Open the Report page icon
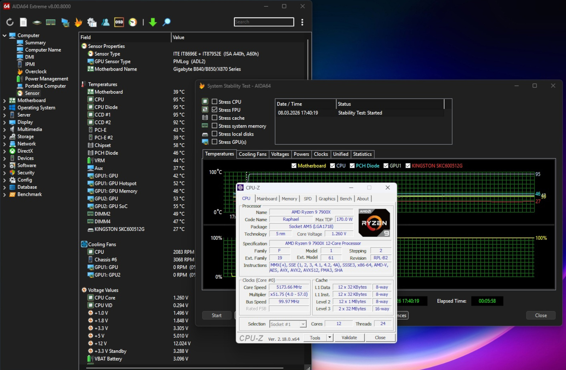 point(23,22)
